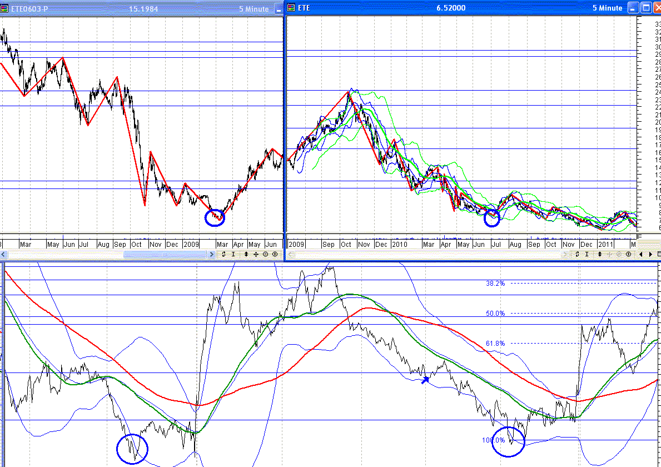Click vertical scale icon in right ETE chart
Image resolution: width=661 pixels, height=467 pixels.
600,254
